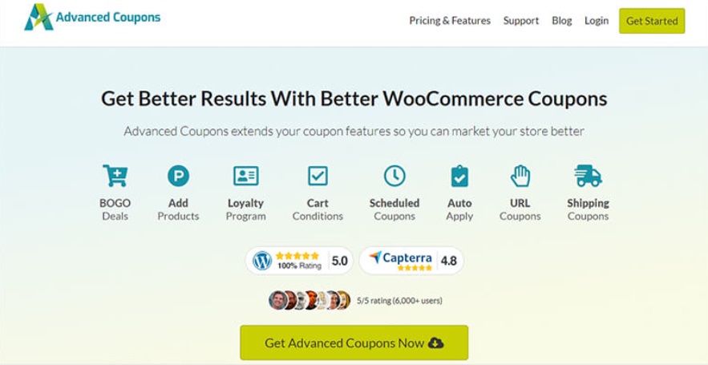Image resolution: width=708 pixels, height=365 pixels.
Task: Click the Shipping Coupons truck icon
Action: click(588, 176)
